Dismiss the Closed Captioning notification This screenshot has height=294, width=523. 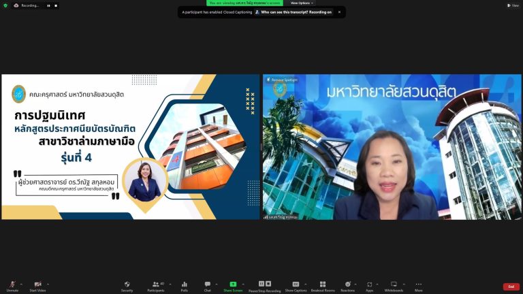(x=340, y=12)
